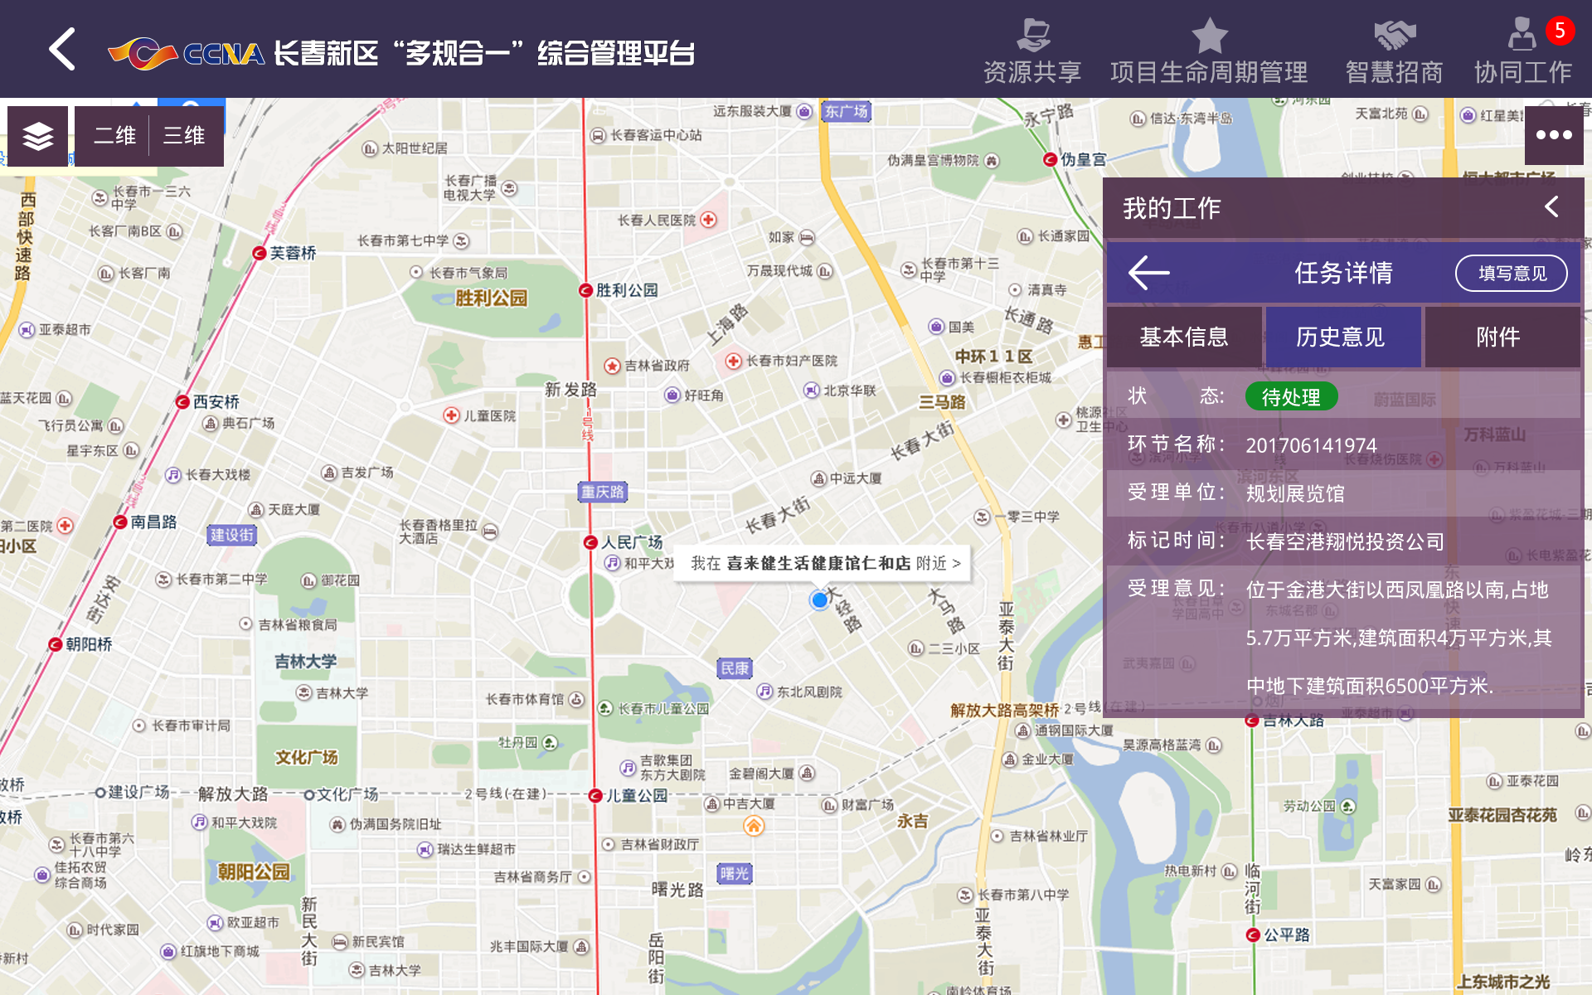Click 如家 hotel icon
Viewport: 1592px width, 995px height.
click(x=807, y=237)
